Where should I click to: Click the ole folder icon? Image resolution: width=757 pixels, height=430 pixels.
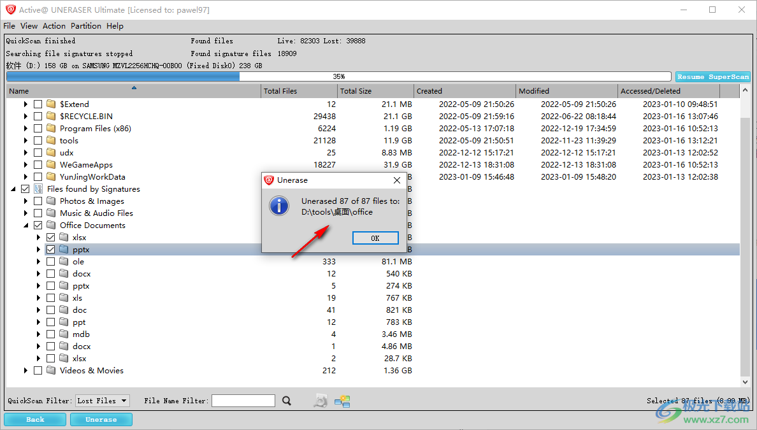pyautogui.click(x=64, y=261)
